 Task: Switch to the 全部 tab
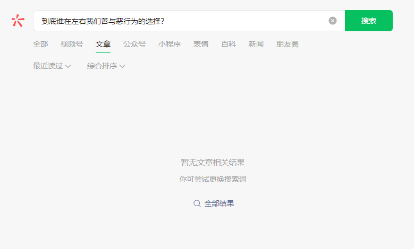[40, 44]
